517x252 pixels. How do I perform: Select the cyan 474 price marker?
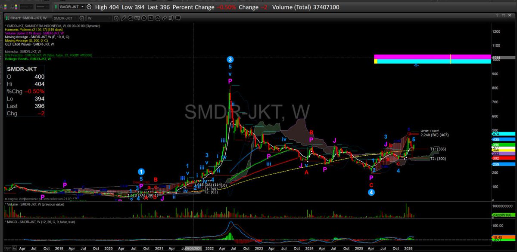tap(503, 135)
